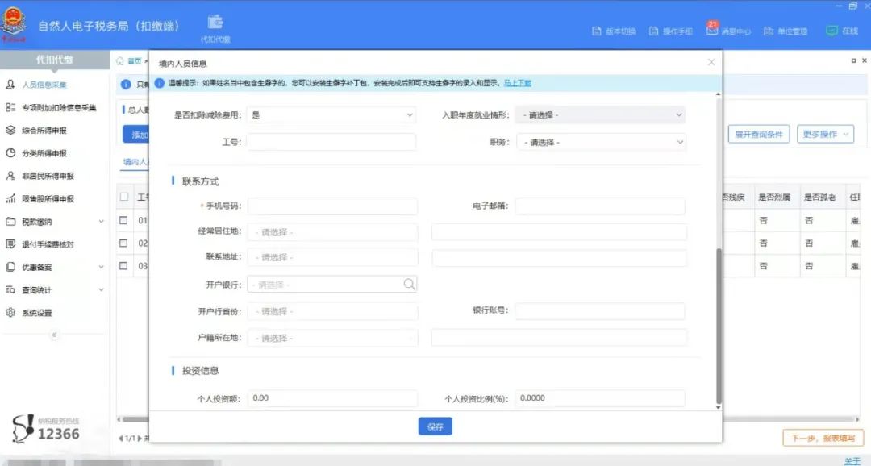Check the select-all checkbox in the table header
The height and width of the screenshot is (466, 871).
[124, 196]
